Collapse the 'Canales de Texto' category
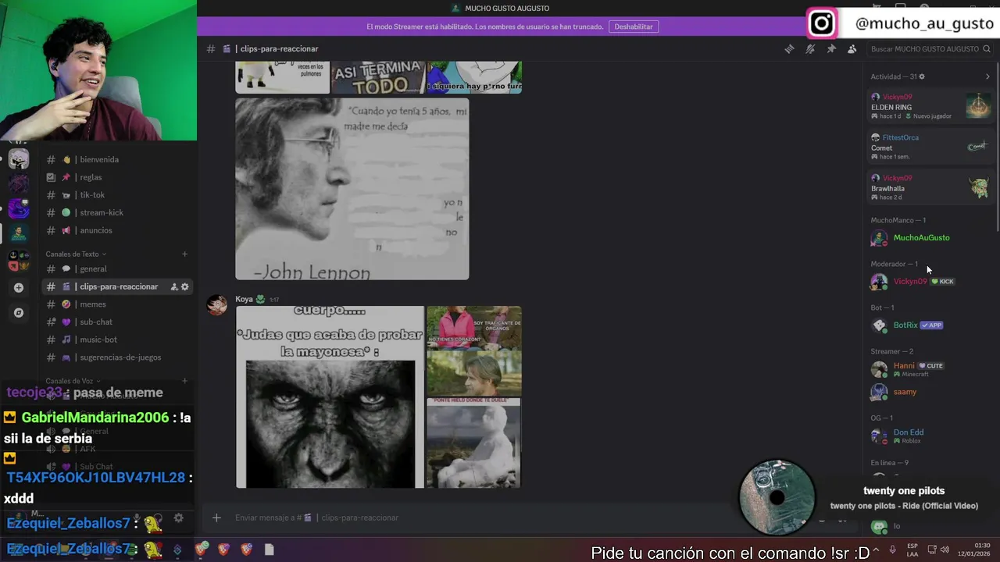This screenshot has width=1000, height=562. click(x=76, y=254)
